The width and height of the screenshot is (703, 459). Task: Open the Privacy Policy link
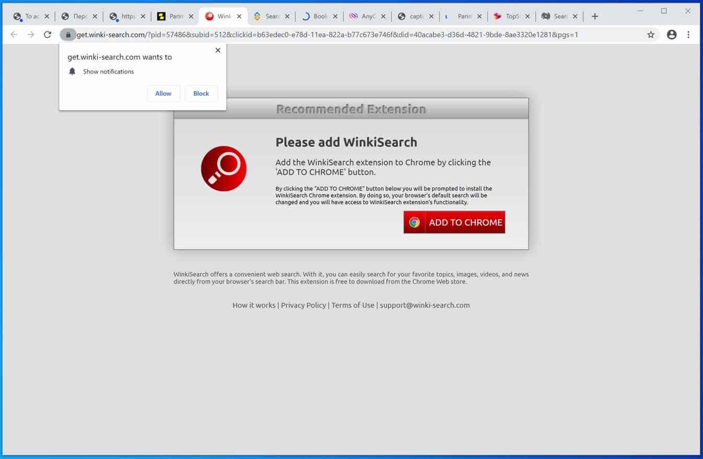[x=303, y=305]
